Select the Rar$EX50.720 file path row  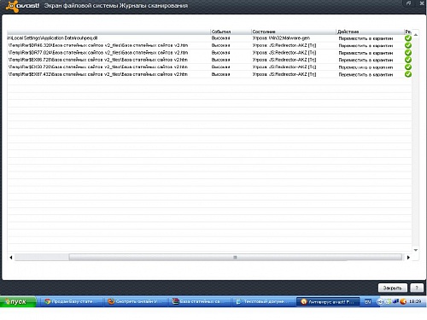pyautogui.click(x=97, y=67)
